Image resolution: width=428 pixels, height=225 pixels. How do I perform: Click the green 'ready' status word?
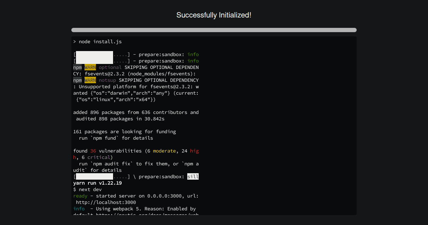(80, 196)
